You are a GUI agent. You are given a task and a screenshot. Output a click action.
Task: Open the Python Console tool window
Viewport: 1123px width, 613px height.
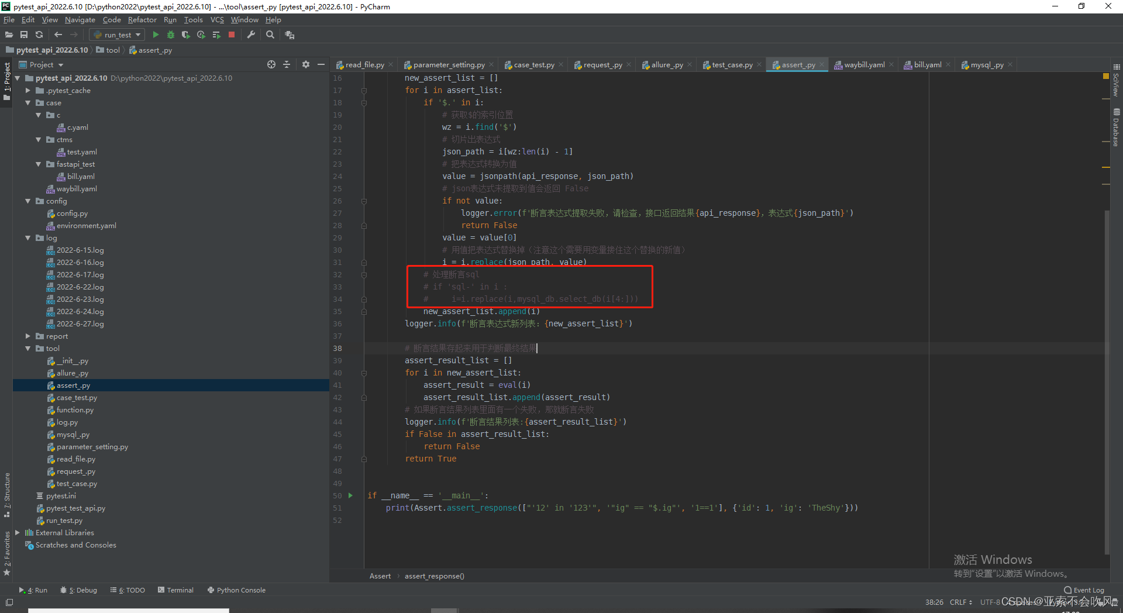[236, 590]
